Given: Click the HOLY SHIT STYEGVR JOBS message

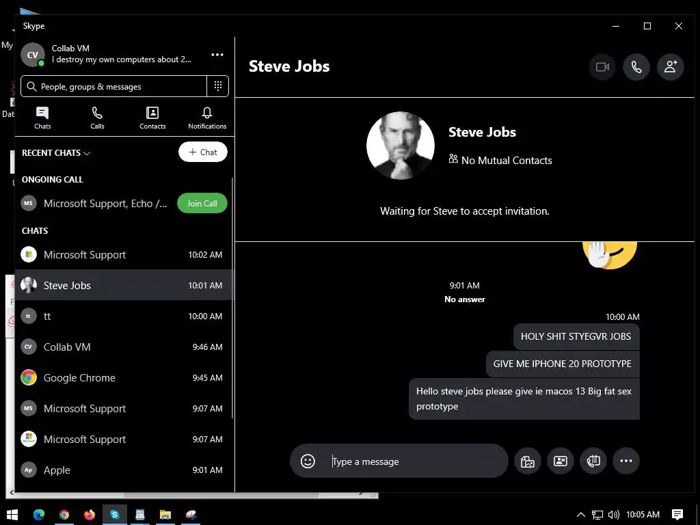Looking at the screenshot, I should pyautogui.click(x=576, y=336).
